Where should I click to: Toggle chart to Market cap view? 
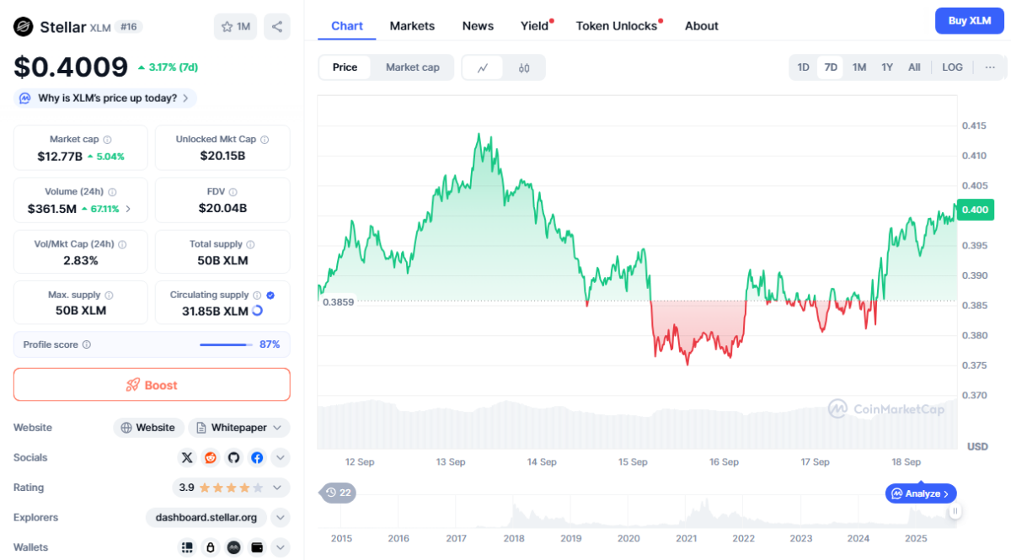(x=412, y=67)
